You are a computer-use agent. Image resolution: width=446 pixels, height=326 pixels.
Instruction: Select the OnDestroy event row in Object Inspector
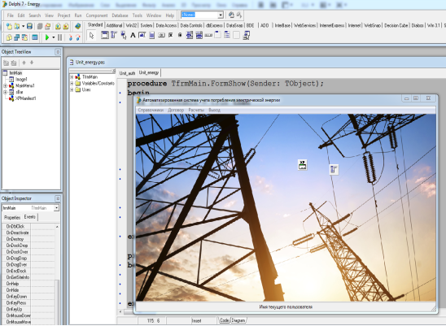[28, 239]
